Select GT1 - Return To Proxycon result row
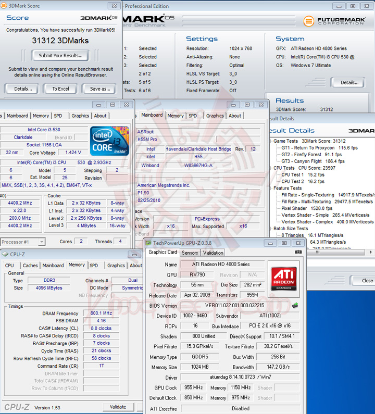This screenshot has height=414, width=375. click(x=319, y=148)
